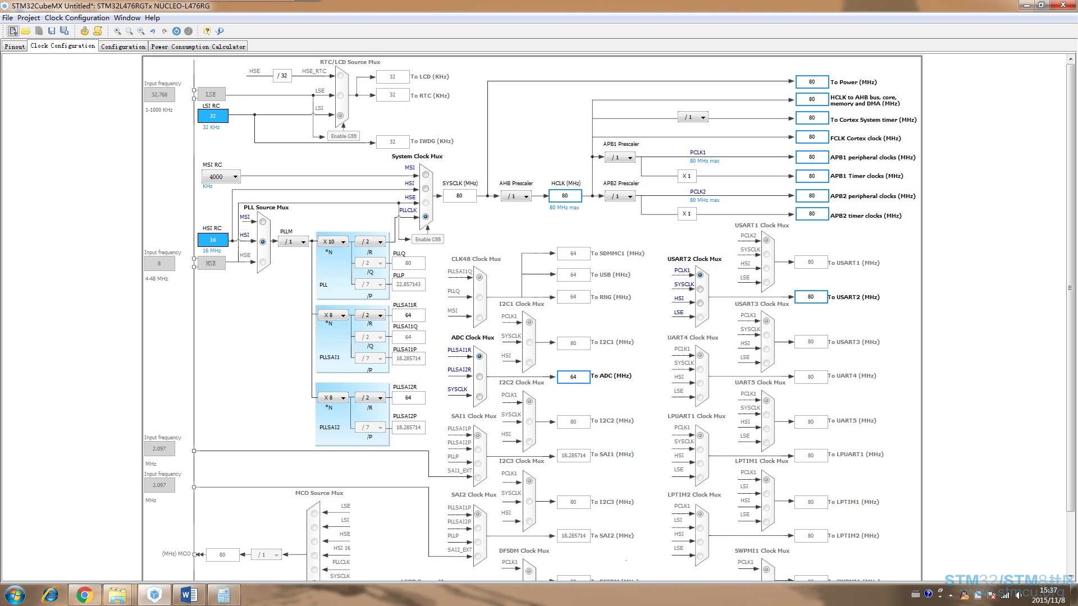Open the Project menu

pos(29,18)
